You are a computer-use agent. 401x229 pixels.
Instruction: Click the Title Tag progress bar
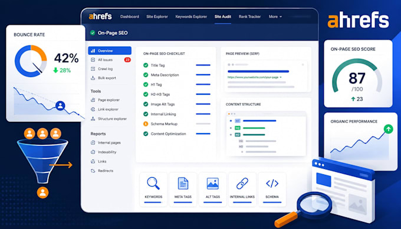(203, 65)
